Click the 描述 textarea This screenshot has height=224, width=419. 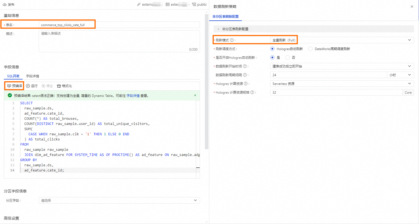coord(119,41)
